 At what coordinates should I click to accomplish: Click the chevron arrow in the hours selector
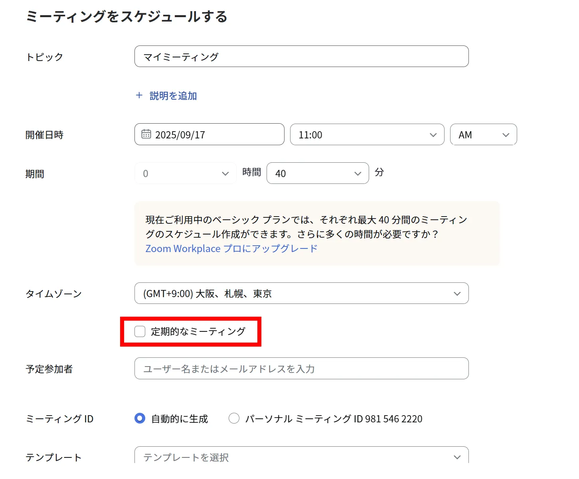click(x=225, y=173)
